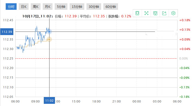Viewport: 192px width, 106px height.
Task: Select the 30分钟 interval view
Action: coord(94,7)
